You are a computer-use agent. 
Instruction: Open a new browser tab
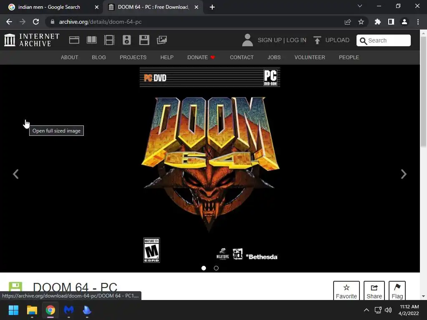(x=212, y=7)
